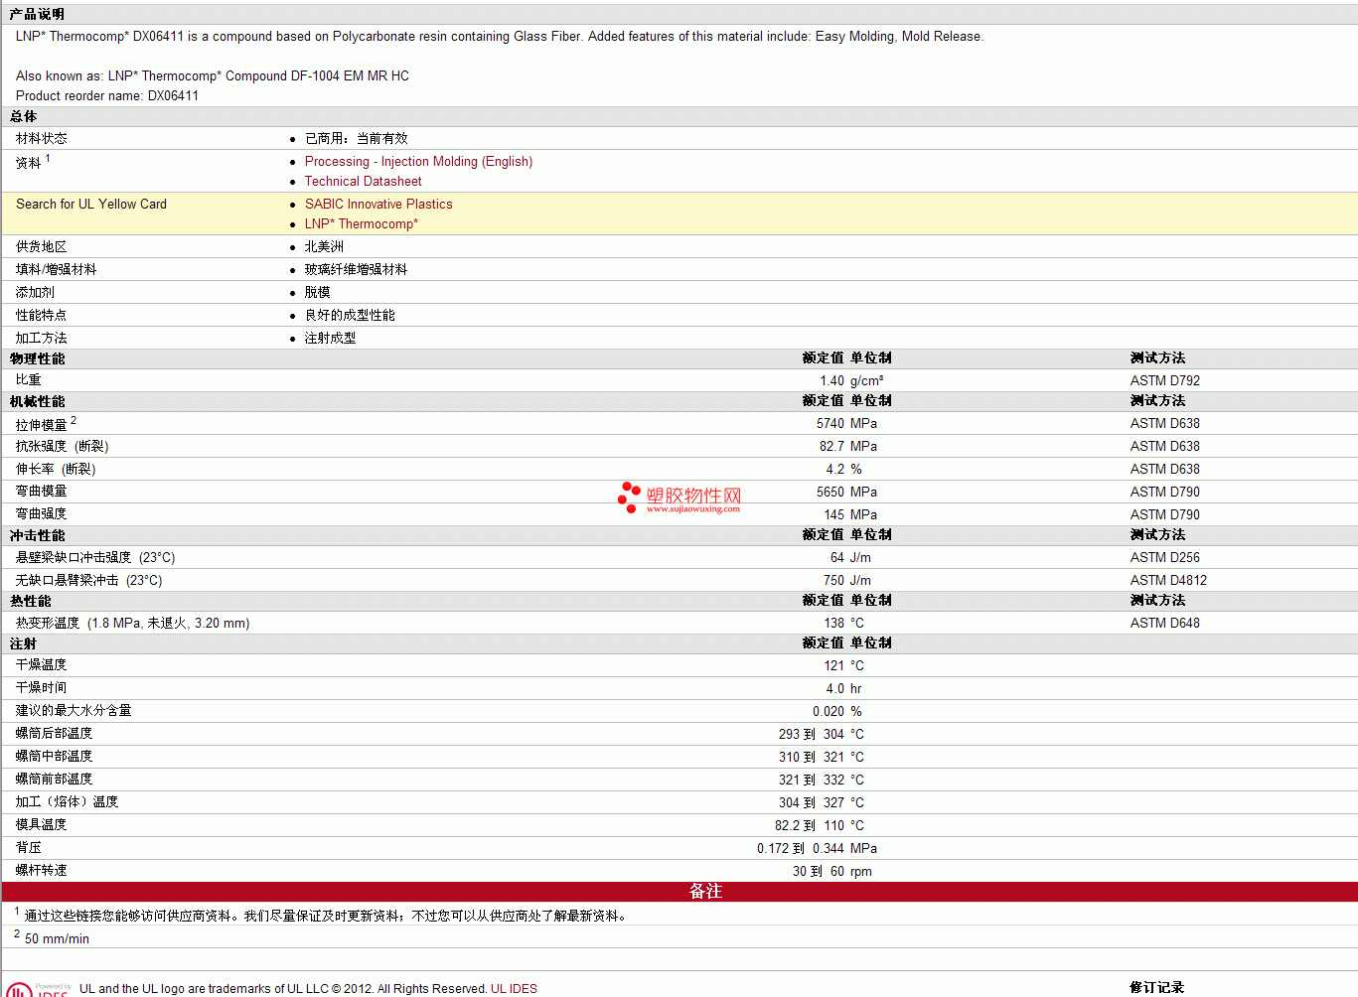Select the 拉伸模量 value 5740
The height and width of the screenshot is (997, 1358).
830,424
